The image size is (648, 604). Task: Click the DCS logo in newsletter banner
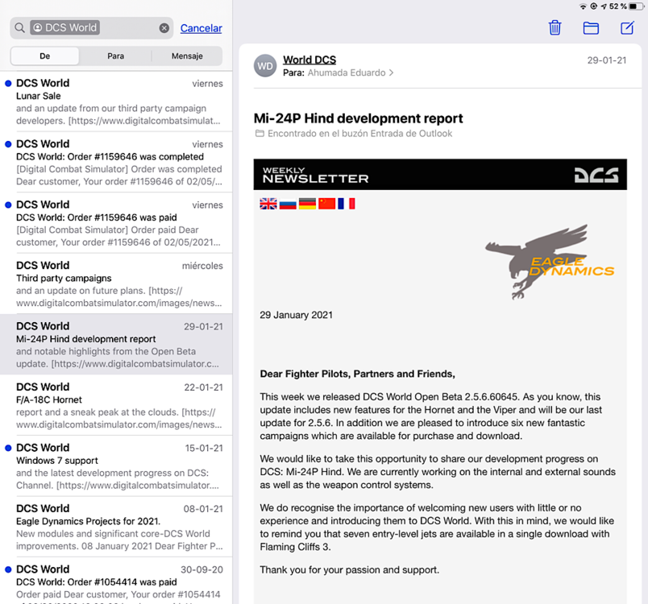point(596,175)
